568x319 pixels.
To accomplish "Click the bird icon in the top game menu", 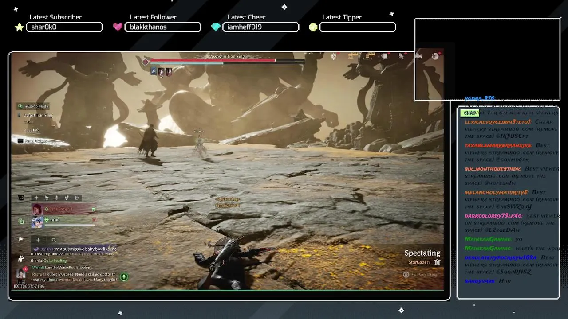I will [401, 56].
